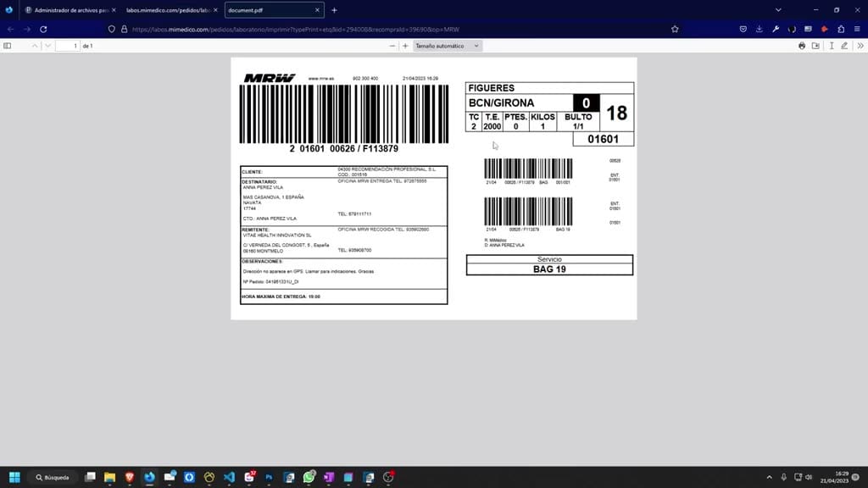Open the Tamaño automático zoom dropdown
868x488 pixels.
[x=448, y=46]
